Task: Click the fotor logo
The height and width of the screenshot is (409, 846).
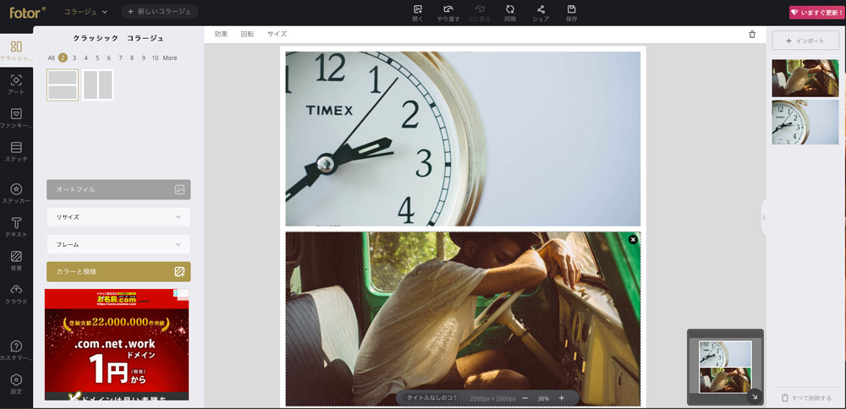Action: [x=28, y=12]
